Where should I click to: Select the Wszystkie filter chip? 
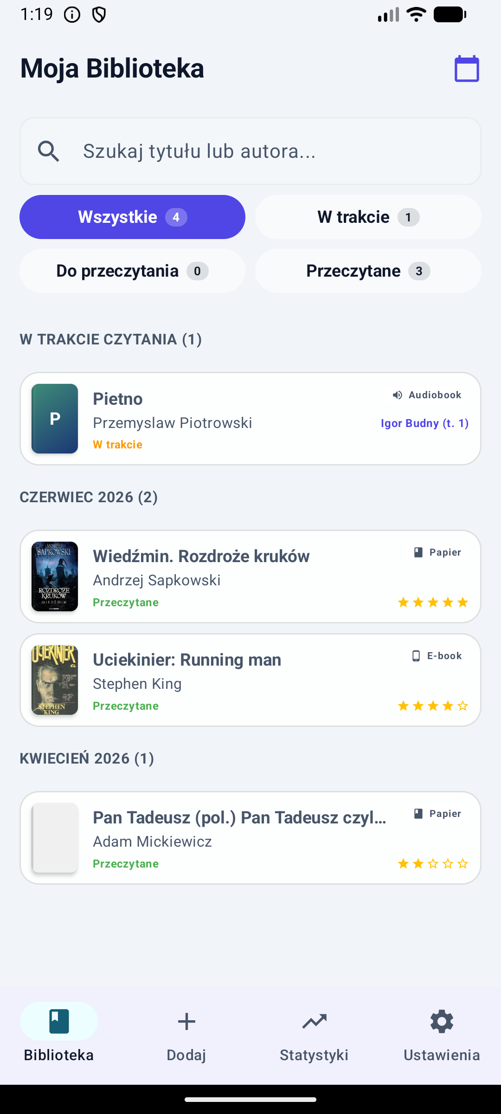[132, 217]
